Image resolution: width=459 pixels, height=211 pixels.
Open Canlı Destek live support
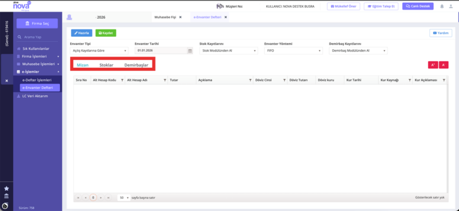pyautogui.click(x=418, y=6)
